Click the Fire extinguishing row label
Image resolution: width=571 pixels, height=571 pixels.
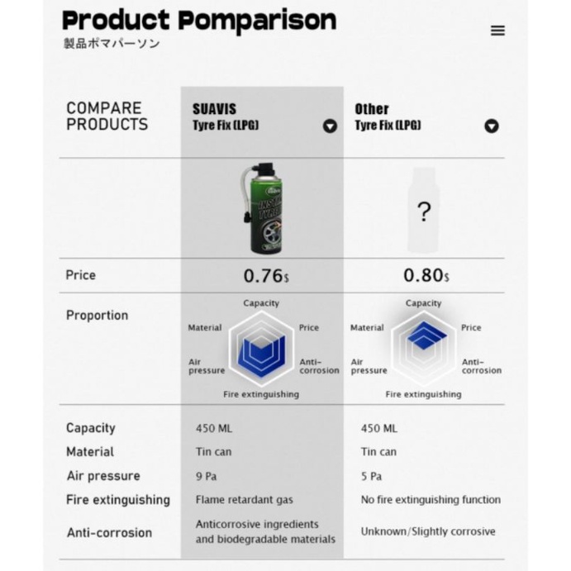(118, 500)
